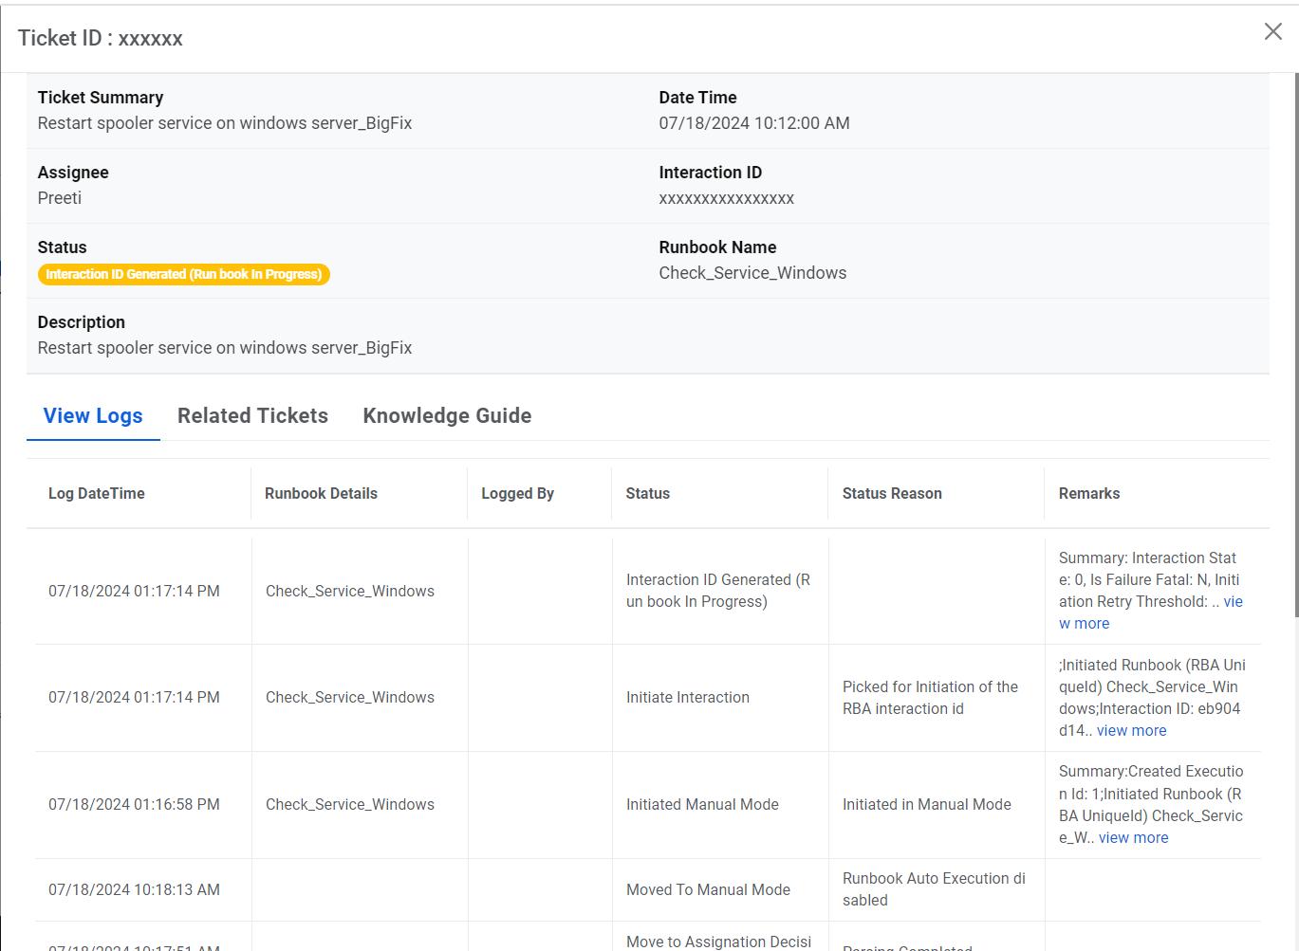This screenshot has height=951, width=1299.
Task: Expand remarks for Interaction ID Generated log row
Action: [x=1085, y=624]
